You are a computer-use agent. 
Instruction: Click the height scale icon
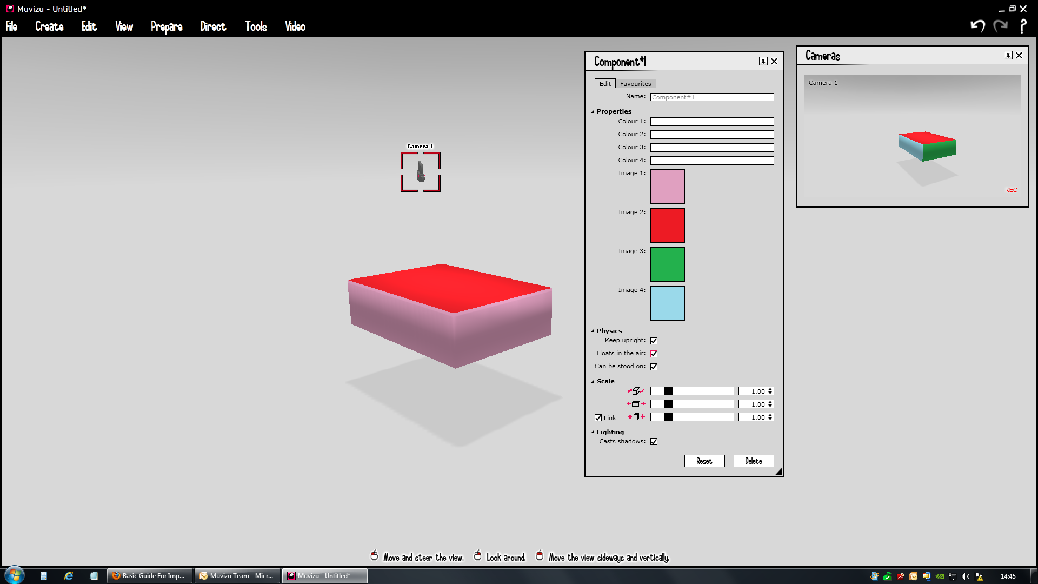pos(636,417)
